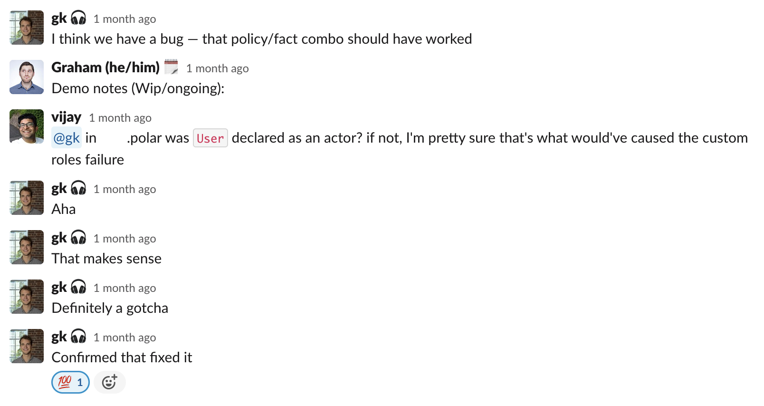The width and height of the screenshot is (764, 406).
Task: Click headphones icon on "Definitely a gotcha" message
Action: pos(78,288)
